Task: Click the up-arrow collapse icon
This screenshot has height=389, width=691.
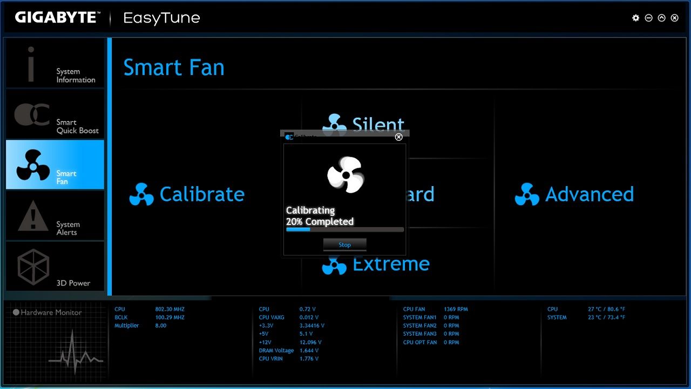Action: pos(661,18)
